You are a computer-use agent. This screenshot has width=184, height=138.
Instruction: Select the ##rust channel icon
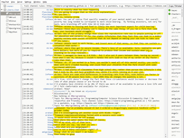point(7,17)
